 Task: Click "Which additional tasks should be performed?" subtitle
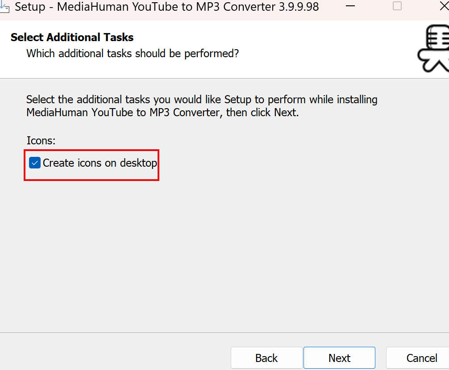133,54
